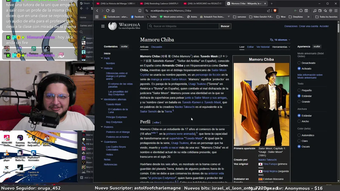Open Samsung Magician desktop shortcut
This screenshot has height=191, width=340.
pyautogui.click(x=20, y=141)
